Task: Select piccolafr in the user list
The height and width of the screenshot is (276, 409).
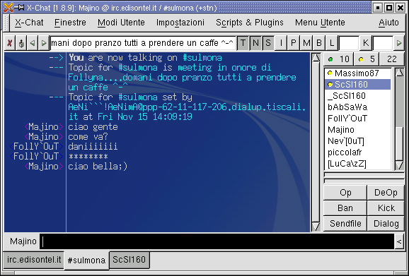Action: click(357, 152)
